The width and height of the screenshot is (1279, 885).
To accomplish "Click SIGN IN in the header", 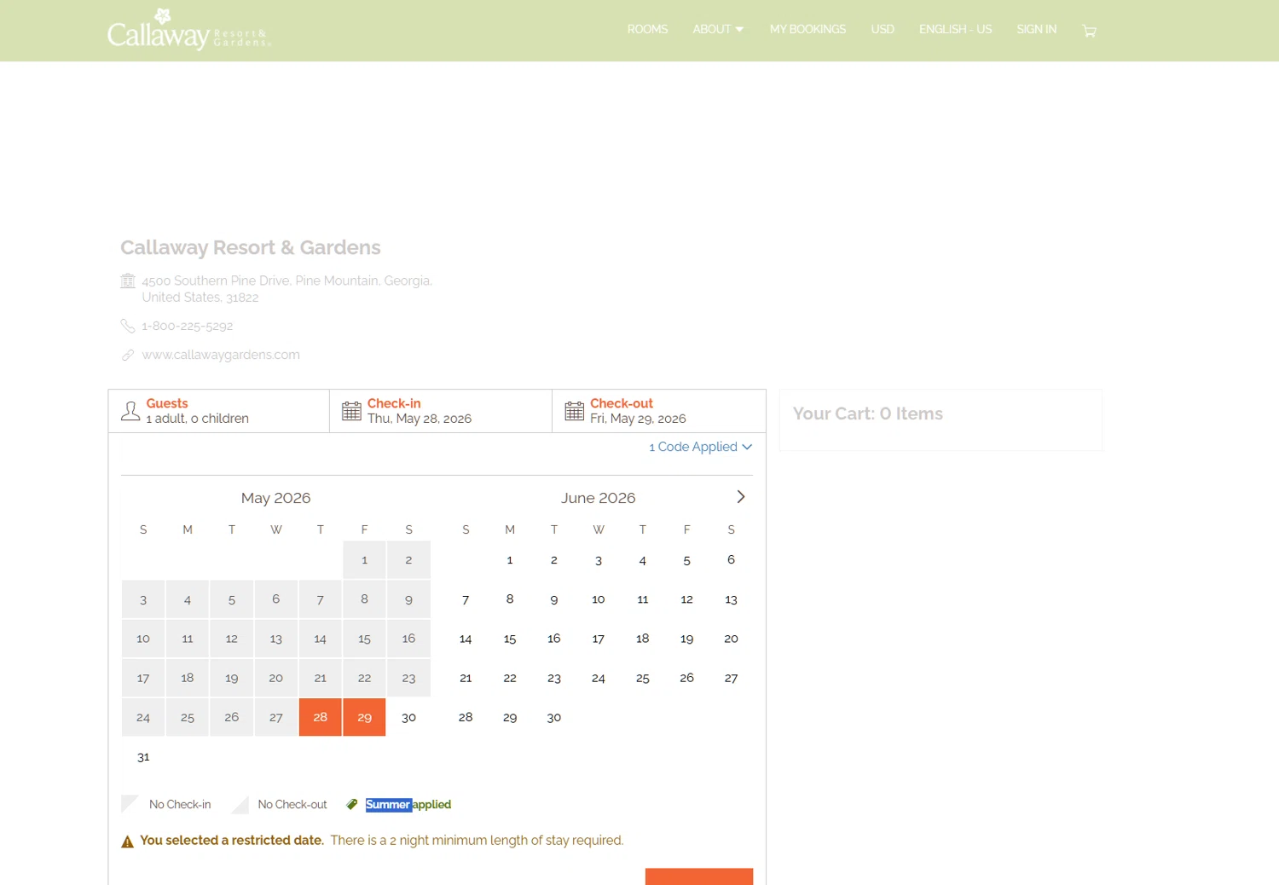I will [1036, 30].
